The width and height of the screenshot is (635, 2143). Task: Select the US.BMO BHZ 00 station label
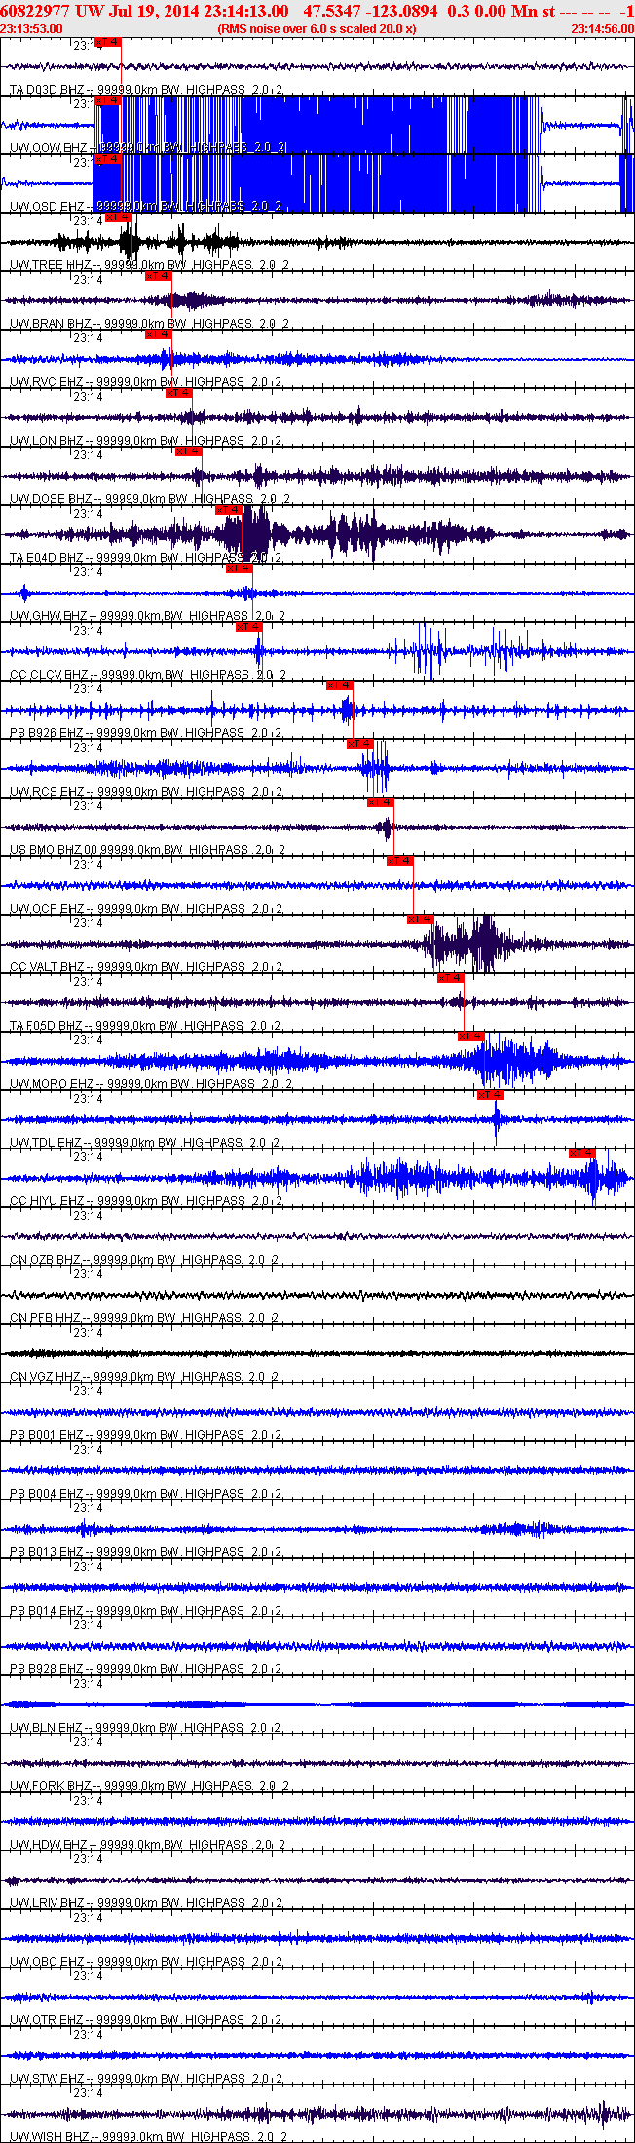click(x=55, y=850)
